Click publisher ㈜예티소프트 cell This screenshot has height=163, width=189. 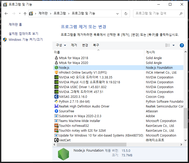(x=155, y=140)
